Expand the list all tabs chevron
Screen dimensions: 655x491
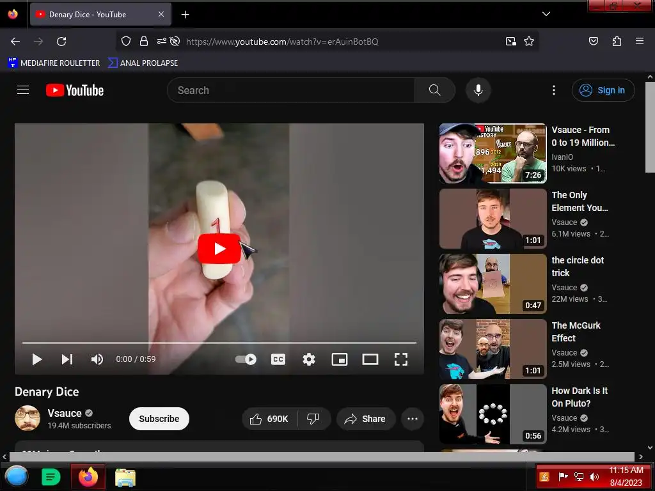click(x=546, y=14)
